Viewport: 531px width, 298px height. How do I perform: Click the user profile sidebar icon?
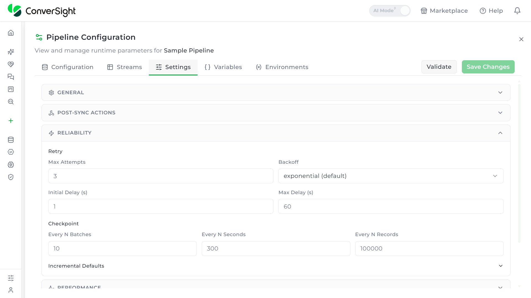point(11,290)
